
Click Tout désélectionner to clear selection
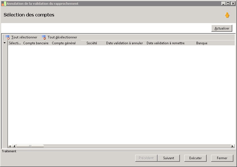click(x=59, y=37)
